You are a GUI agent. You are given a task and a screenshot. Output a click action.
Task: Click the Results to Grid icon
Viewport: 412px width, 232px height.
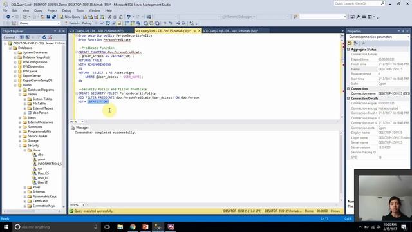click(151, 23)
